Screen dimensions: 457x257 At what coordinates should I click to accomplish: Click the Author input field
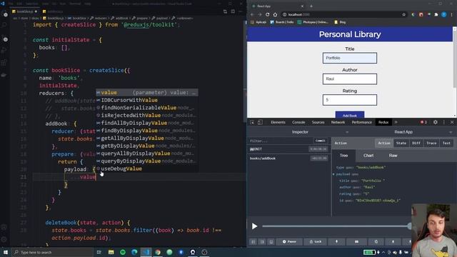click(349, 79)
